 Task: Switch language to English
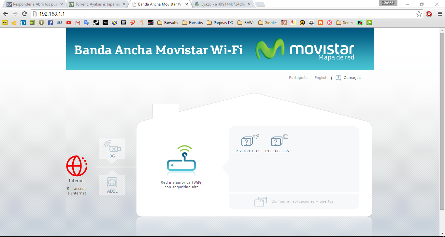point(321,78)
